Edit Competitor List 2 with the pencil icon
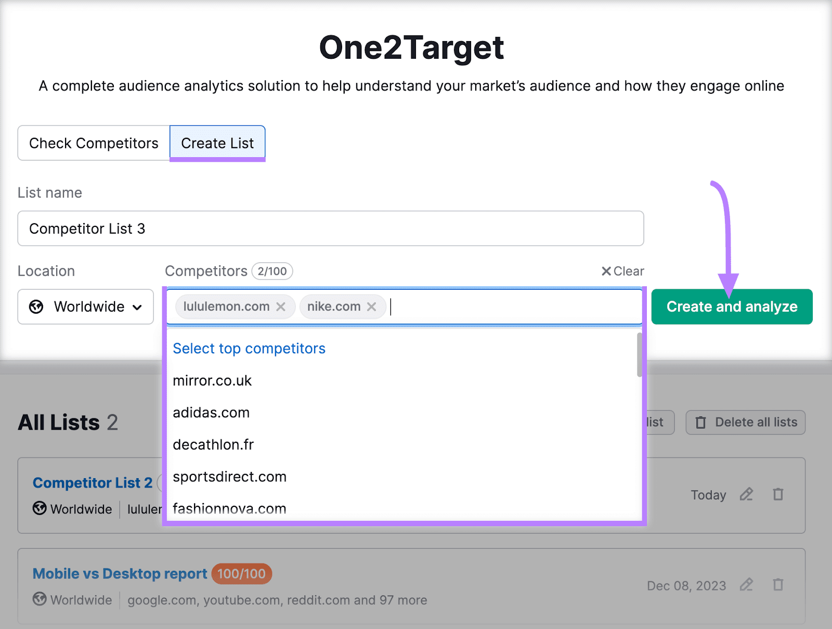The image size is (832, 629). coord(746,494)
